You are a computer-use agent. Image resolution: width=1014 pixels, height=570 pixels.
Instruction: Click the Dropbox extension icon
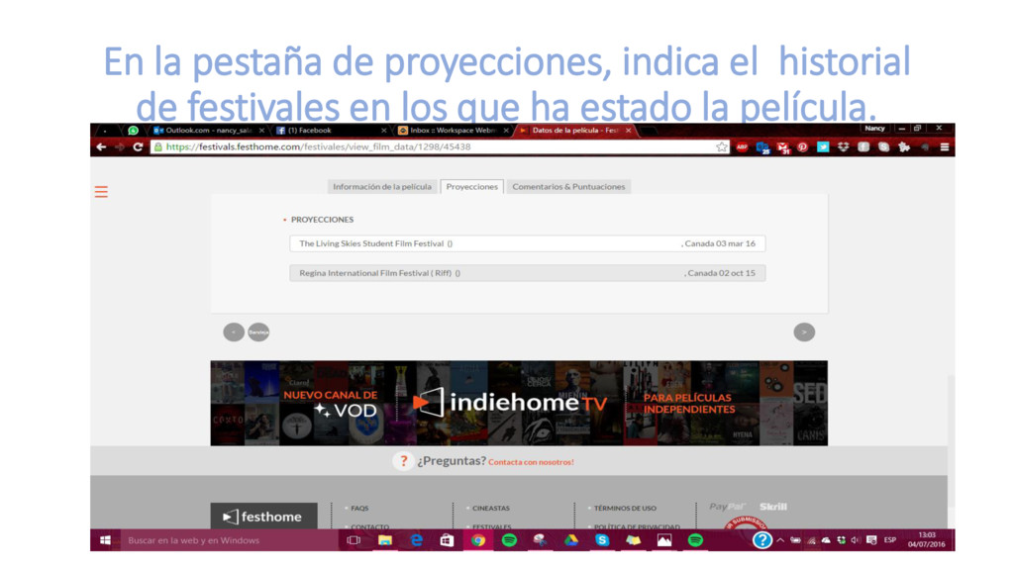pyautogui.click(x=843, y=147)
